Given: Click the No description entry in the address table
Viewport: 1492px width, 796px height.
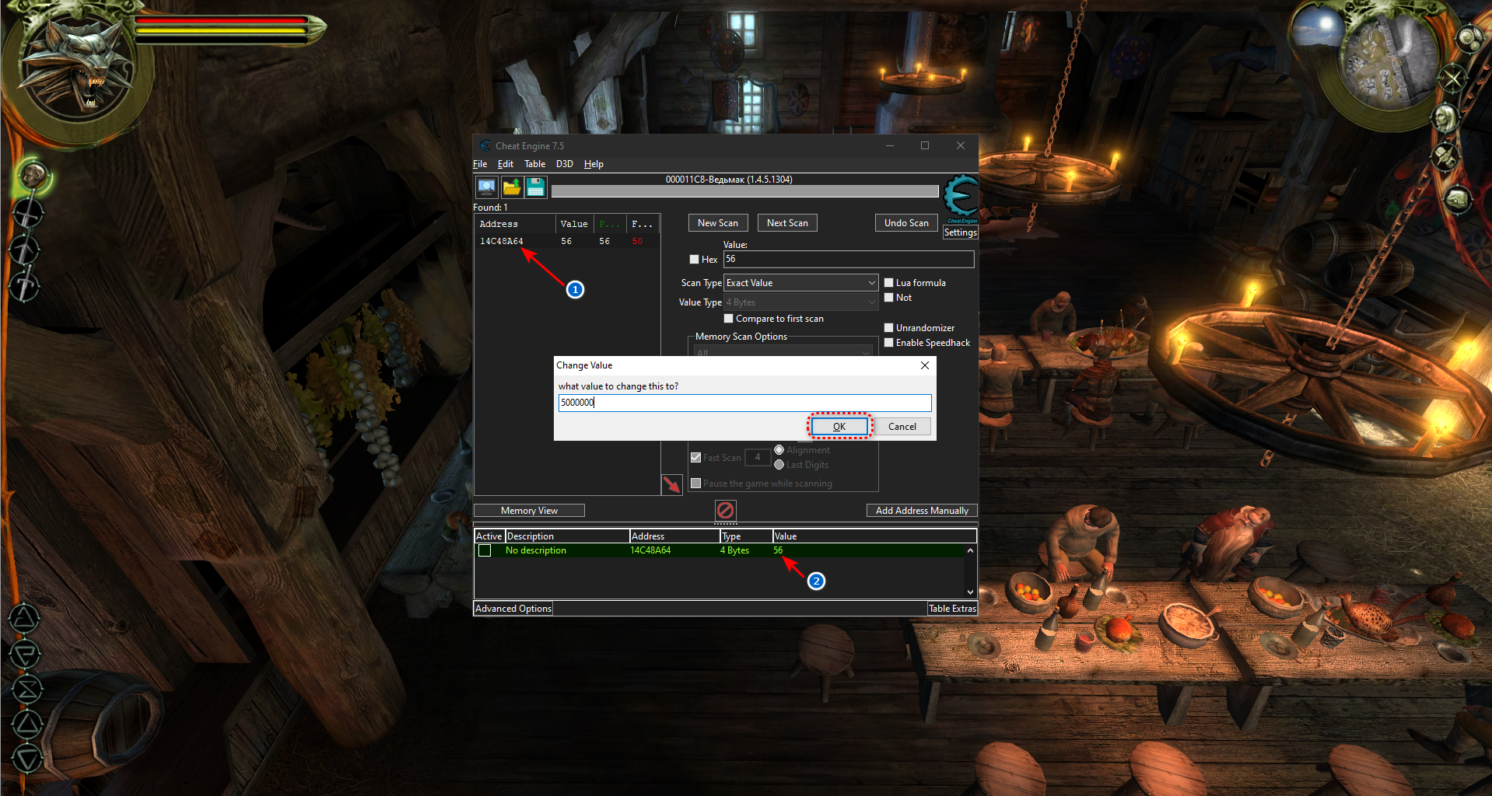Looking at the screenshot, I should click(536, 550).
